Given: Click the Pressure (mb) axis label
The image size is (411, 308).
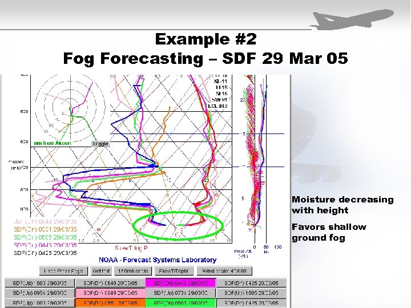Looking at the screenshot, I should (16, 165).
